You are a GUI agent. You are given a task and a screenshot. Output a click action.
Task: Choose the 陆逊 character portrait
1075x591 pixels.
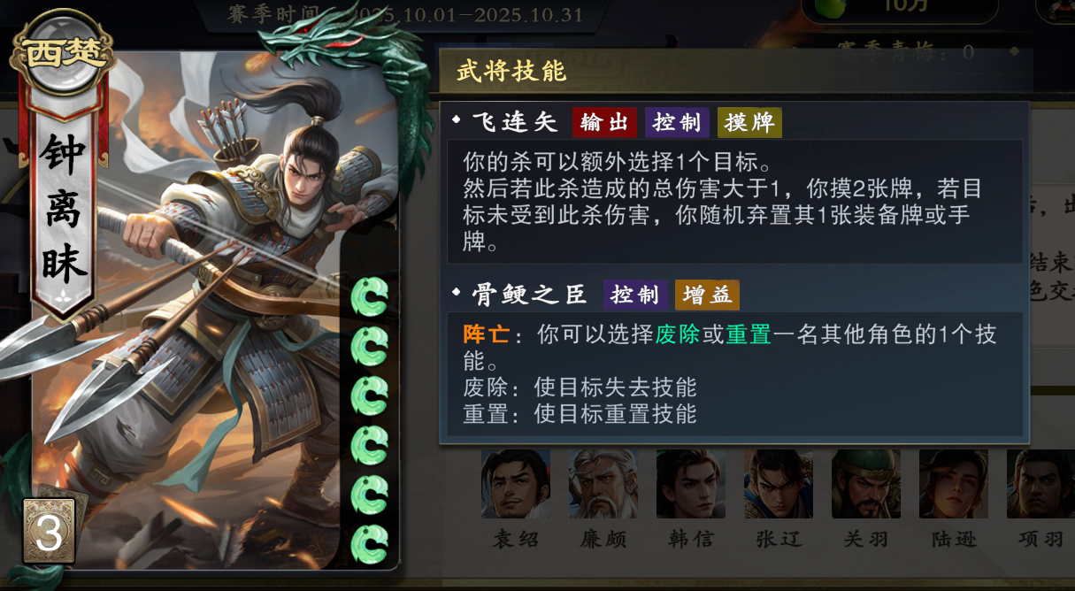(954, 484)
